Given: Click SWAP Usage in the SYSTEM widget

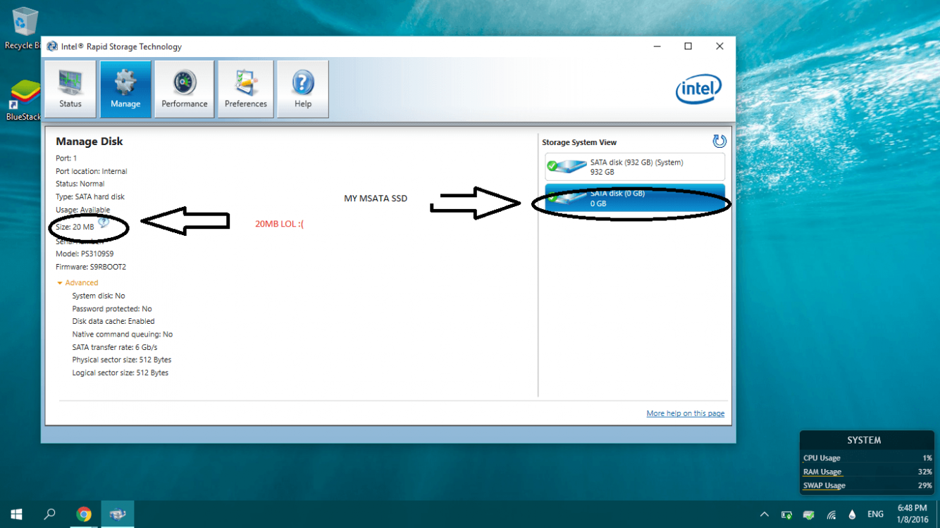Looking at the screenshot, I should tap(824, 486).
